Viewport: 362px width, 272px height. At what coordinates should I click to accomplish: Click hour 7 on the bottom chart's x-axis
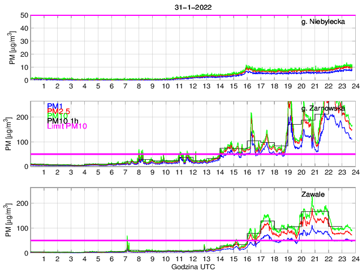125,259
